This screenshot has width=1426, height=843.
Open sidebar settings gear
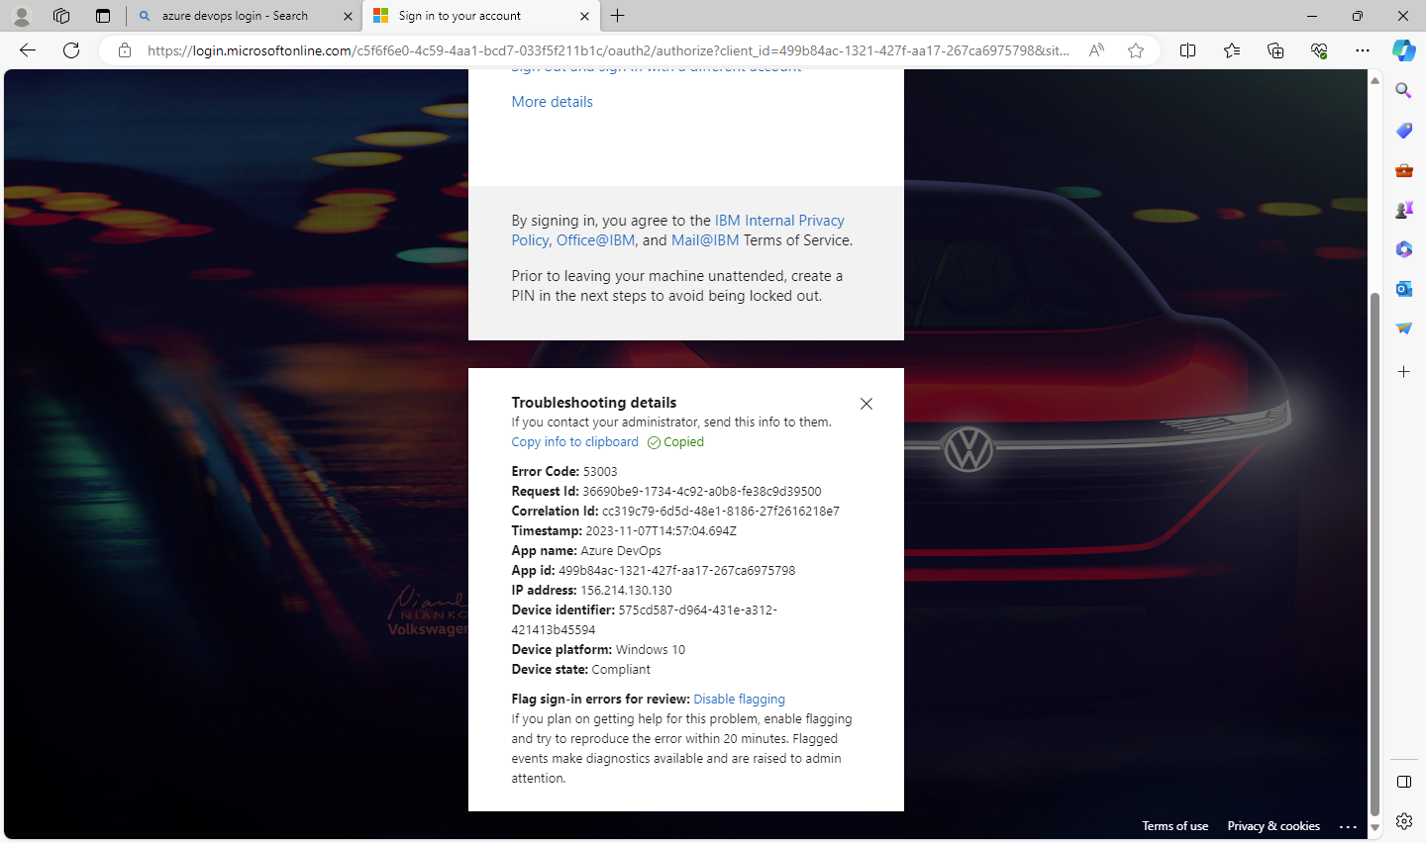pos(1403,821)
